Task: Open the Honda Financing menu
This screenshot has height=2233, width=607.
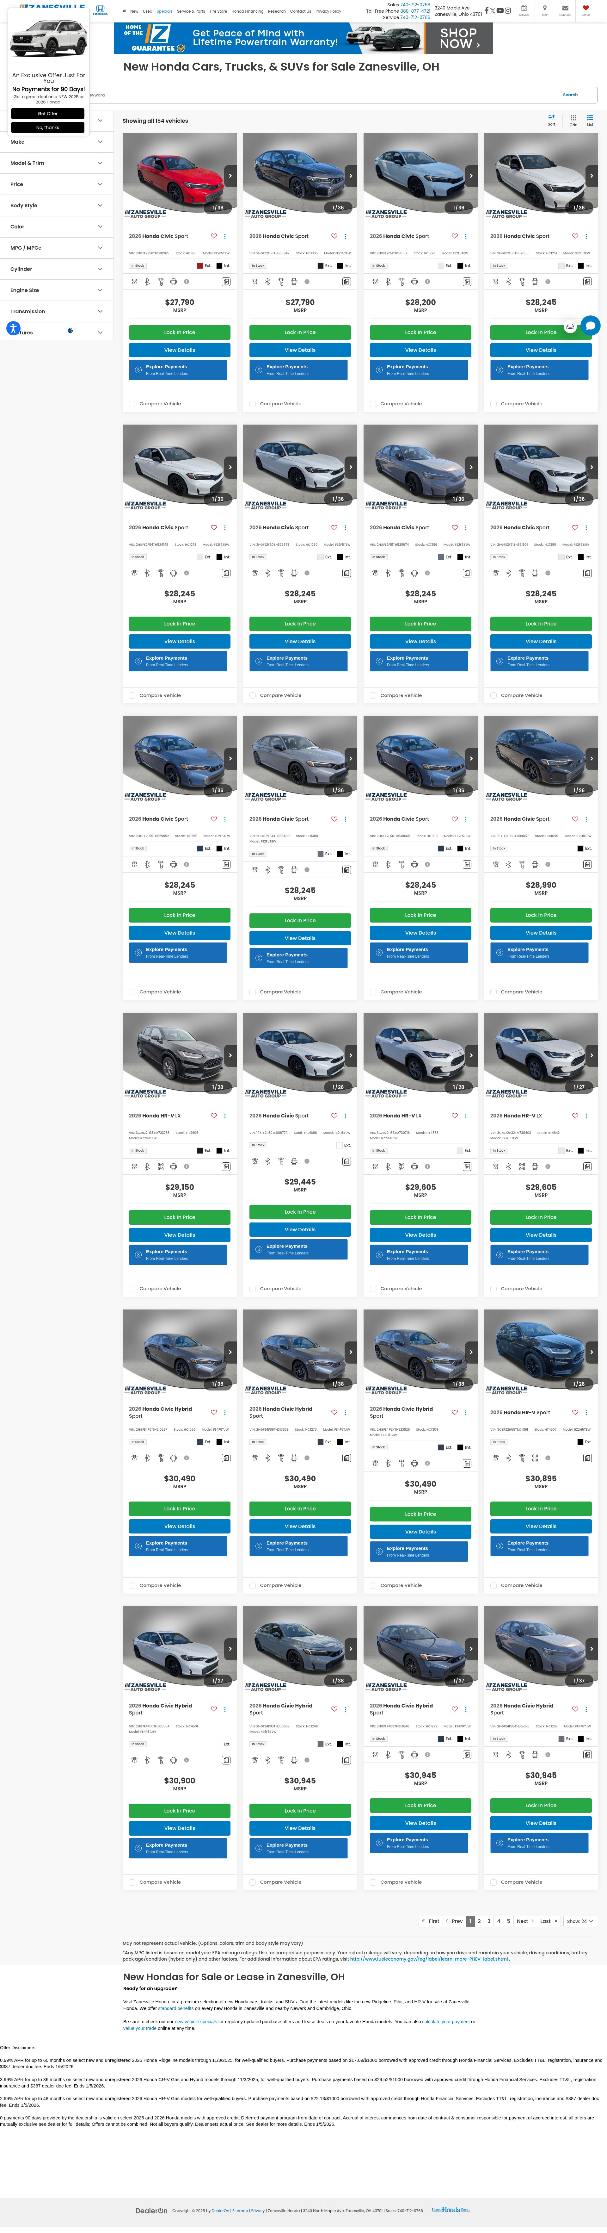Action: 248,11
